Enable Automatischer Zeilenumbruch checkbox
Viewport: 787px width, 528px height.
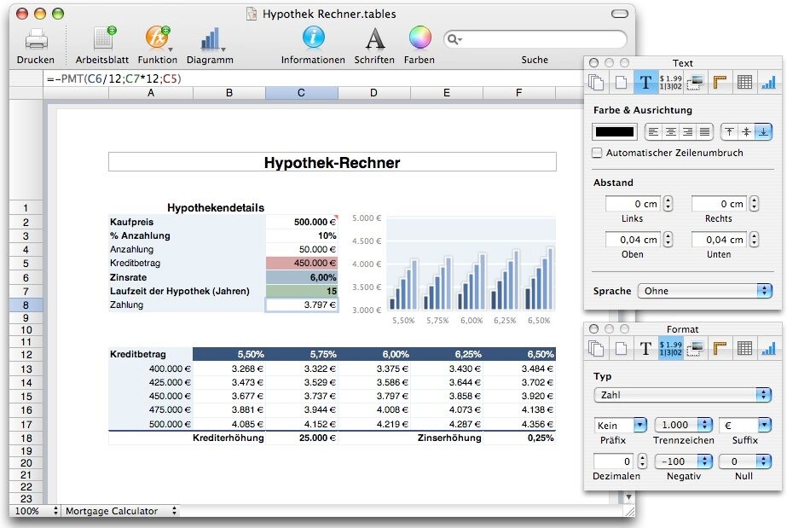pos(597,153)
